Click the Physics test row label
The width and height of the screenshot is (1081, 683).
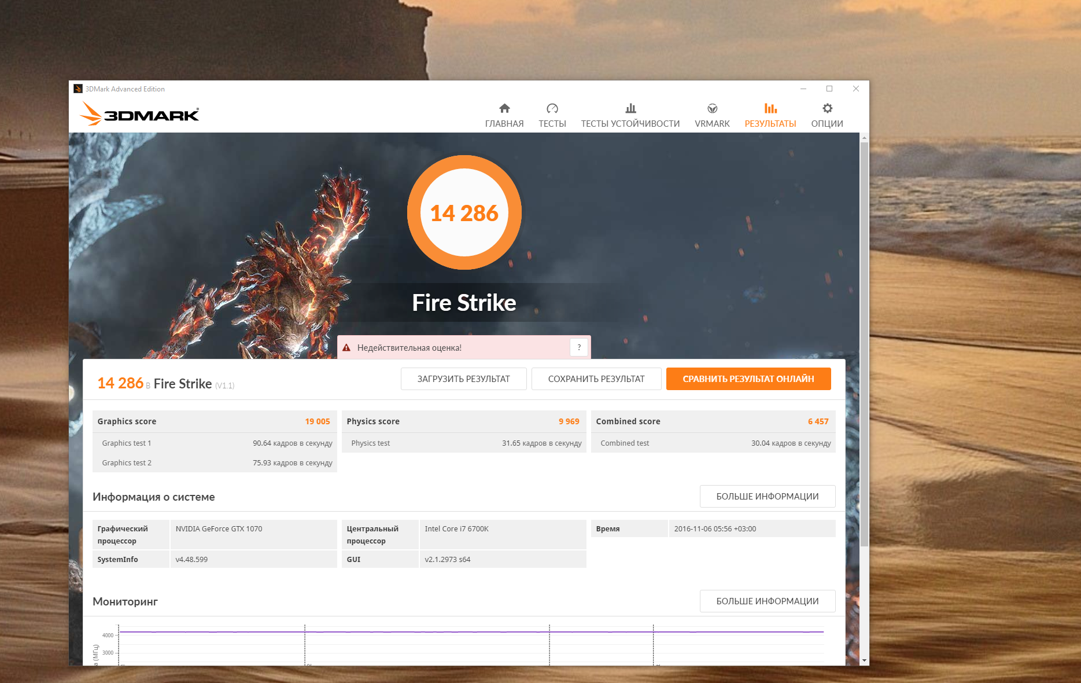(x=371, y=443)
